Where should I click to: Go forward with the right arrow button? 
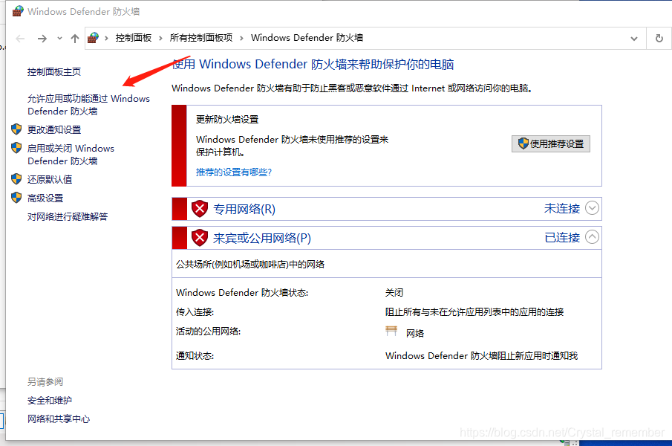[x=42, y=39]
